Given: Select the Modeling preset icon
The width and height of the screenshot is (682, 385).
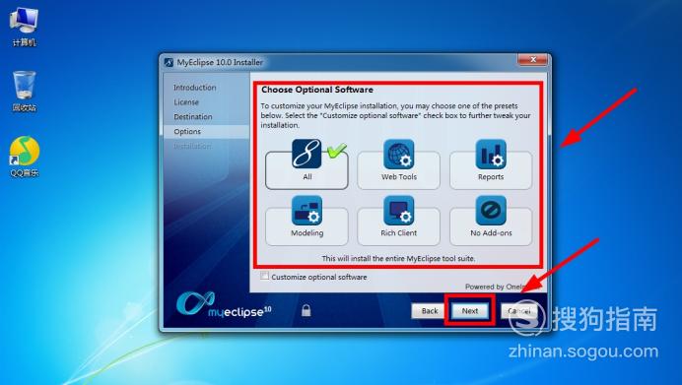Looking at the screenshot, I should 307,211.
